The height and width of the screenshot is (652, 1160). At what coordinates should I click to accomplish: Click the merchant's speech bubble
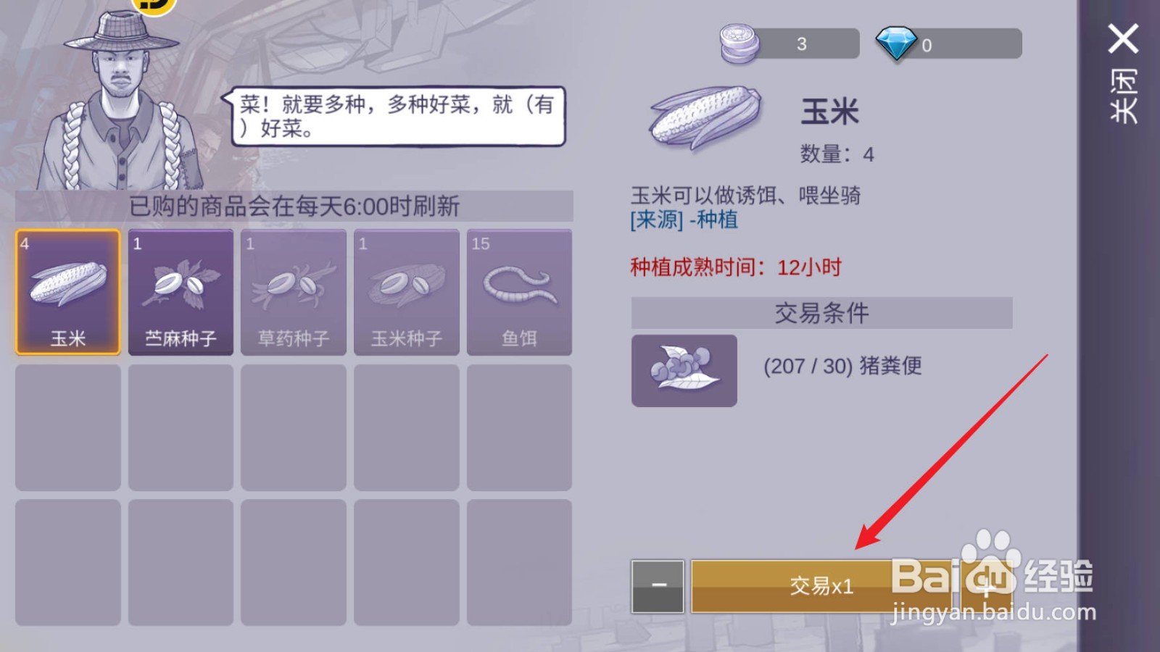tap(396, 116)
